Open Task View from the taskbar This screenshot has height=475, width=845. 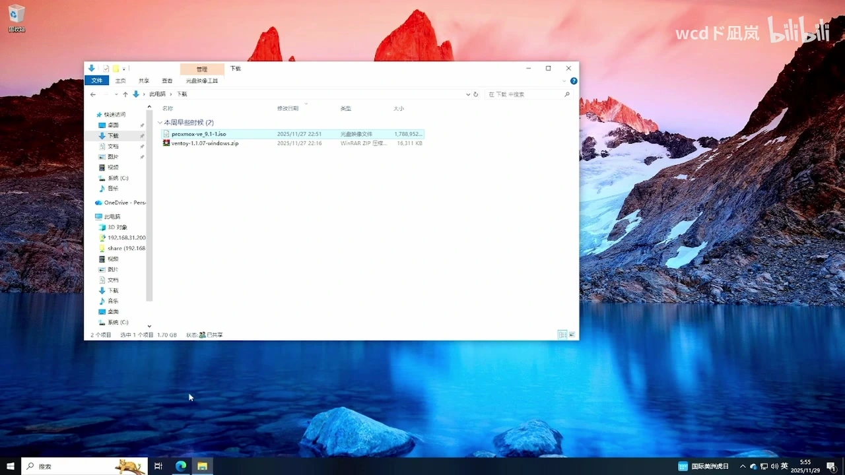(158, 466)
